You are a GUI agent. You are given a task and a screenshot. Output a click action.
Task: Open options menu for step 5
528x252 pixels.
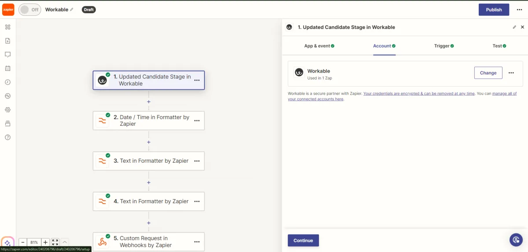tap(197, 242)
